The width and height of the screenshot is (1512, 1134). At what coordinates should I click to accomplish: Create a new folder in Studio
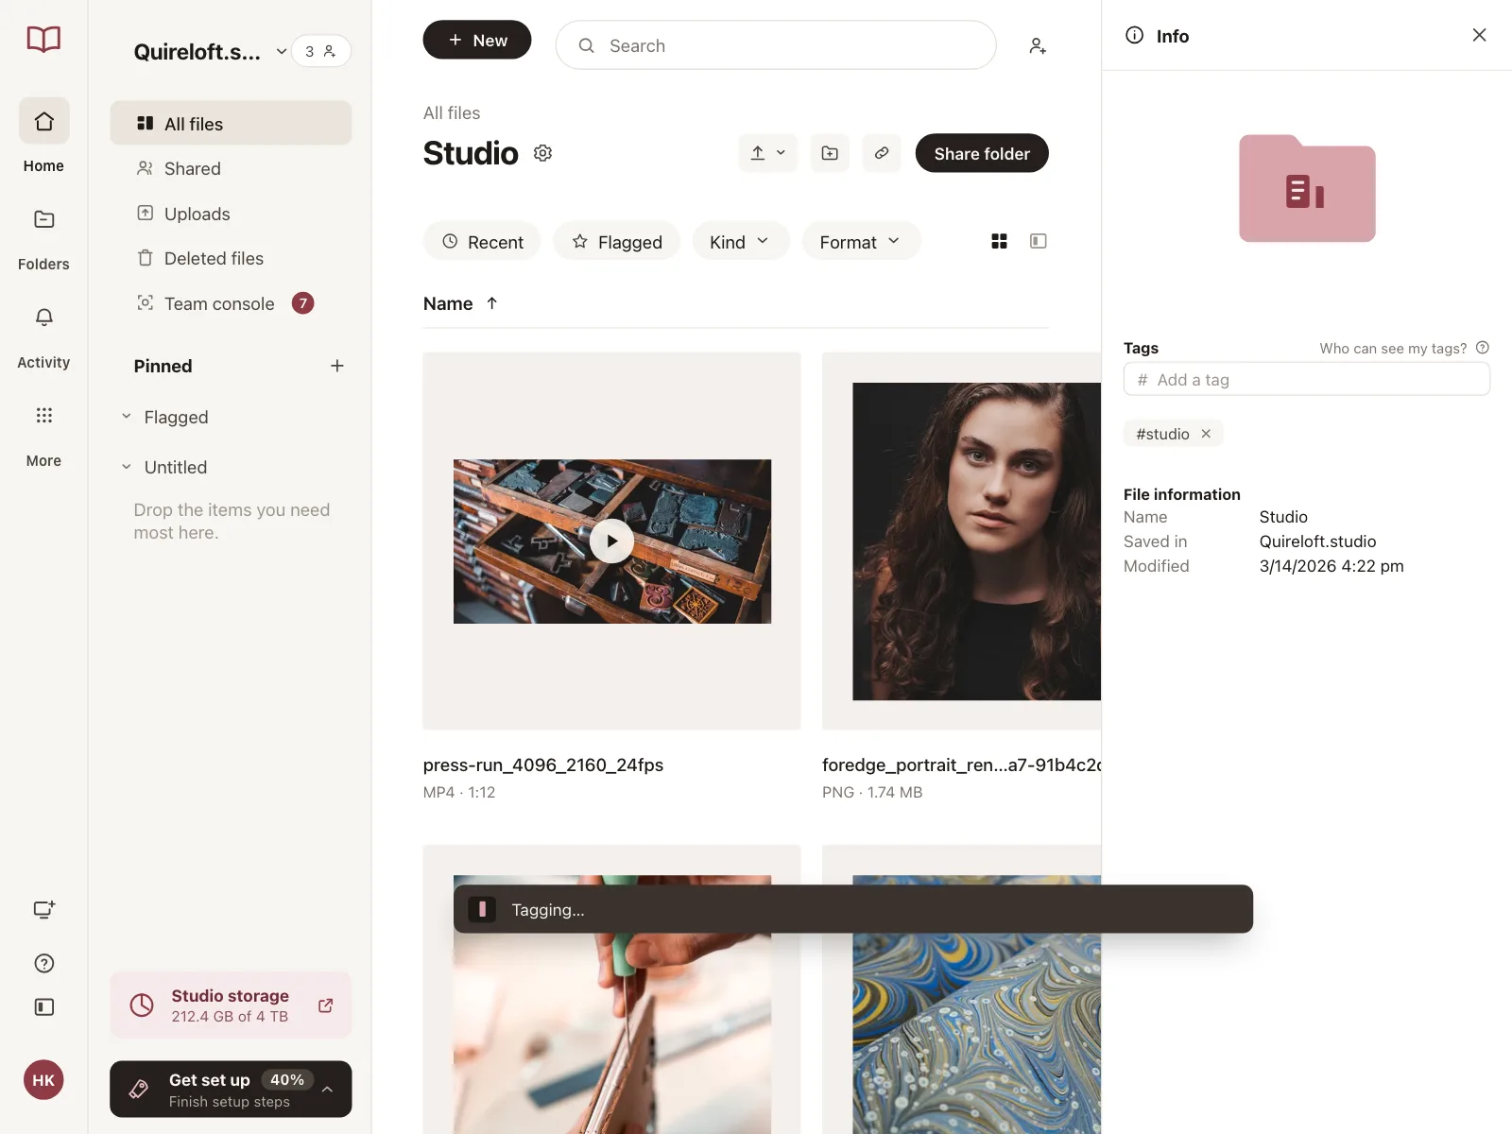click(830, 153)
